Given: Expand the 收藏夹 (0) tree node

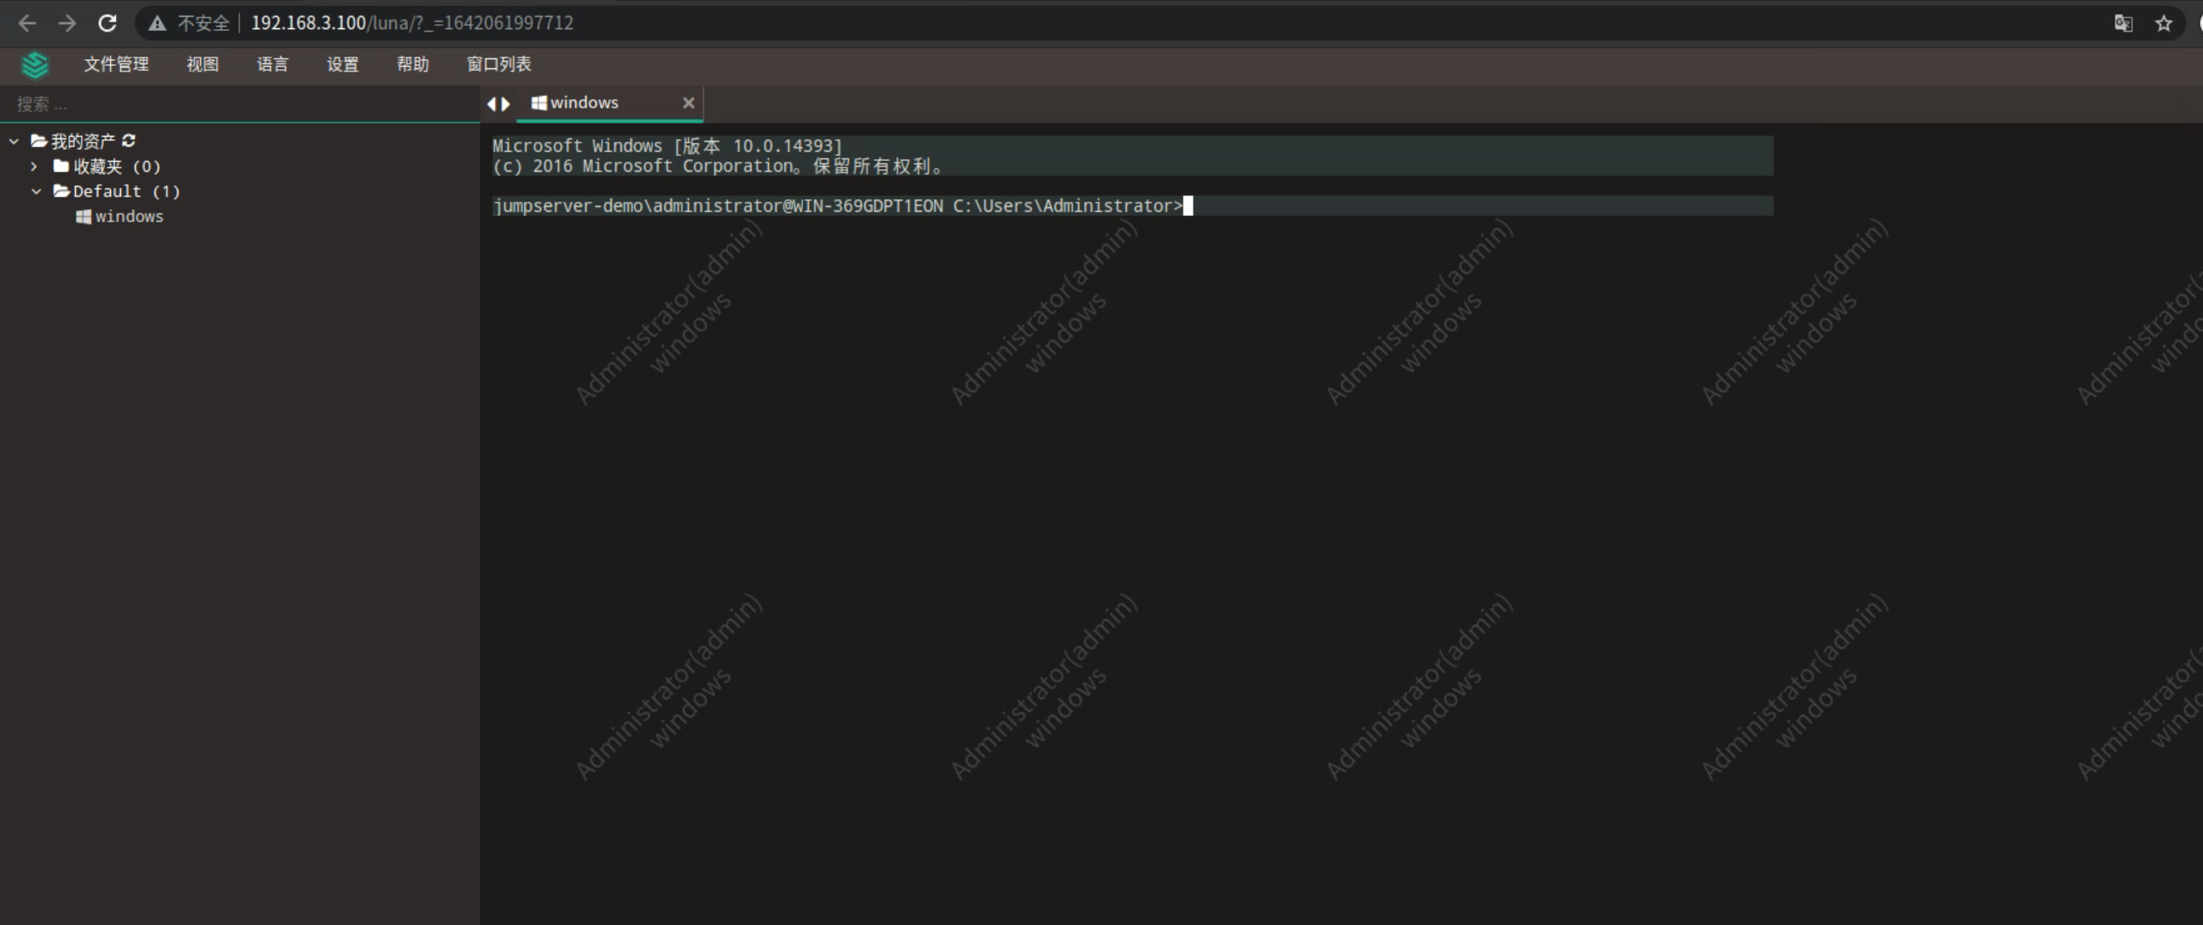Looking at the screenshot, I should point(34,167).
